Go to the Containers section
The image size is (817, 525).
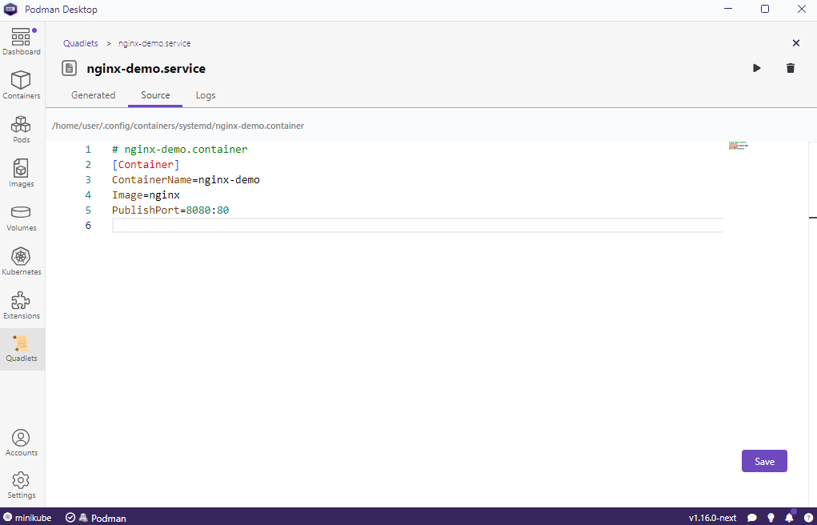[22, 86]
